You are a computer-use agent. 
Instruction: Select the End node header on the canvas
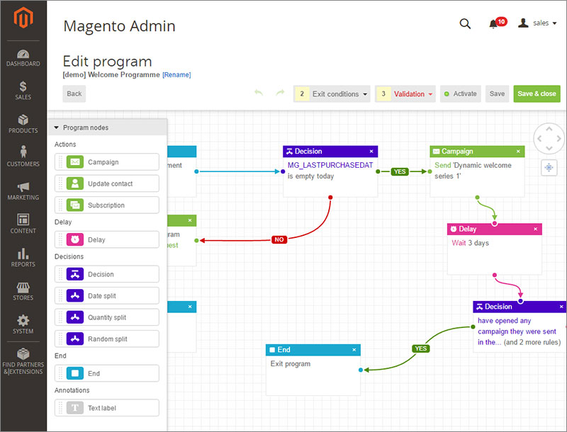pos(313,350)
